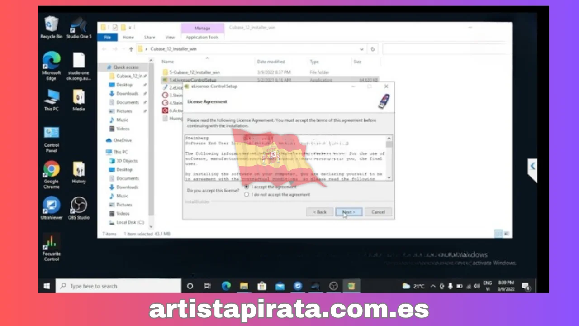The image size is (579, 326).
Task: Sort files by Date modified column
Action: 271,62
